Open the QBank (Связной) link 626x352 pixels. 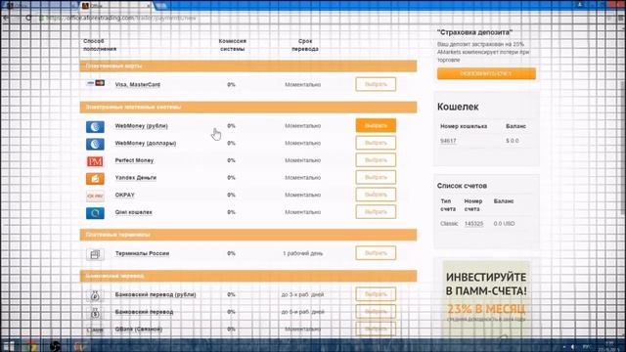(139, 329)
